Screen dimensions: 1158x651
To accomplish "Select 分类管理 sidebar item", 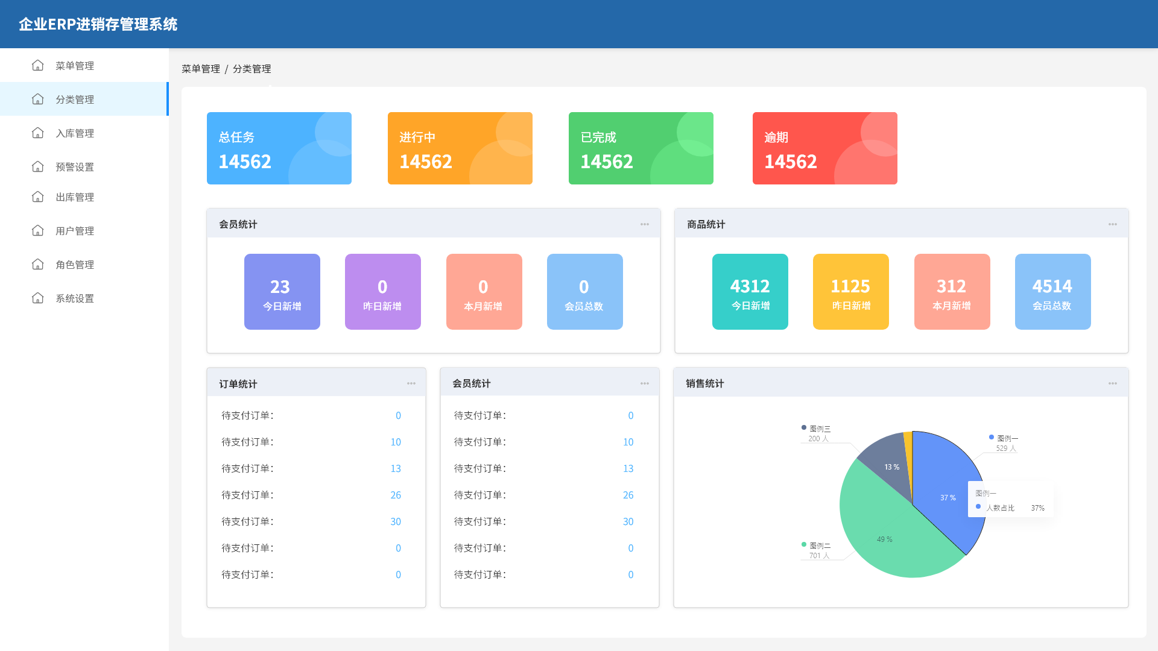I will (84, 99).
